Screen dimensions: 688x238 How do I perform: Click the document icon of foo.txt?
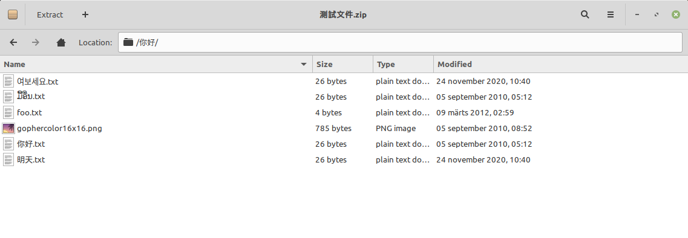tap(8, 112)
